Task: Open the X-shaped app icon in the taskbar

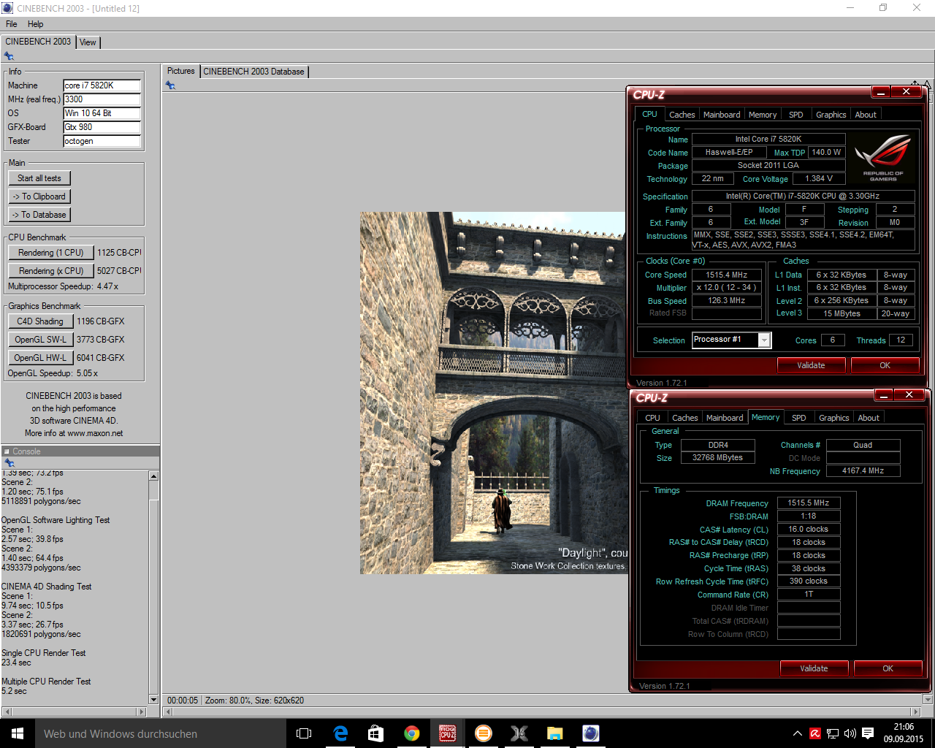Action: [x=519, y=733]
